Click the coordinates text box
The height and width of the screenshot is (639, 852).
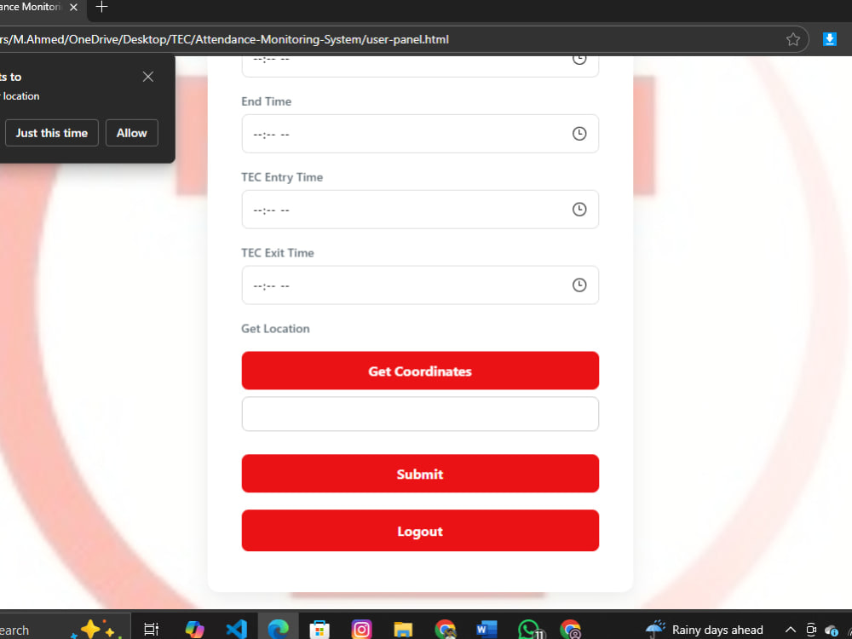(x=420, y=414)
